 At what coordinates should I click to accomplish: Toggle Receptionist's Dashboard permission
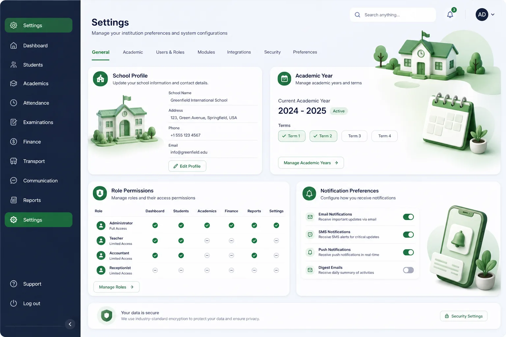pos(155,270)
